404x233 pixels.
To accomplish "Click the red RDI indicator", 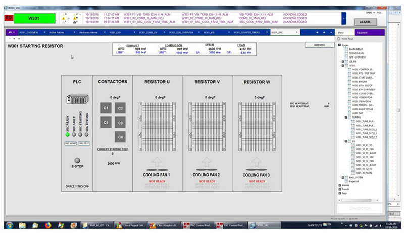I will click(x=9, y=18).
